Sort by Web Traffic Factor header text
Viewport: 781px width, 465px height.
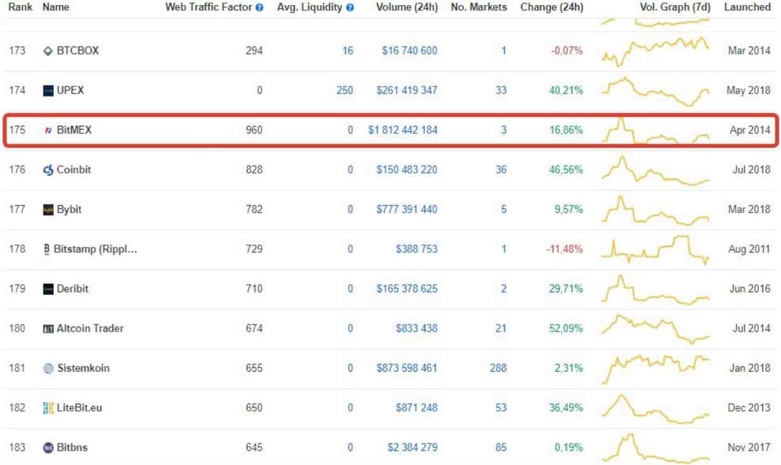209,8
